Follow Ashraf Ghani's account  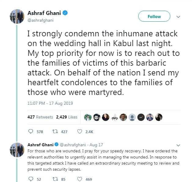click(154, 16)
